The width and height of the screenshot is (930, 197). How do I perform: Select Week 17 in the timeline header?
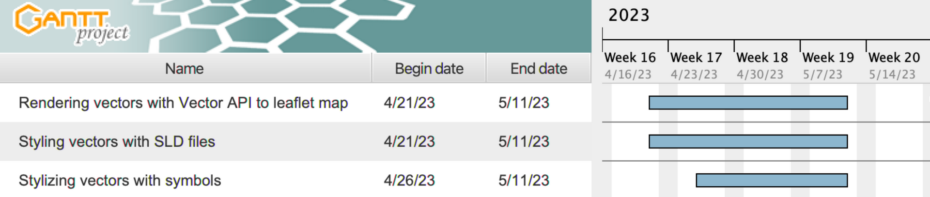[x=696, y=58]
